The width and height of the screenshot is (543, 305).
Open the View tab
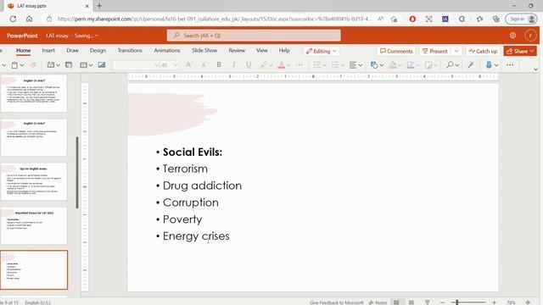click(262, 51)
